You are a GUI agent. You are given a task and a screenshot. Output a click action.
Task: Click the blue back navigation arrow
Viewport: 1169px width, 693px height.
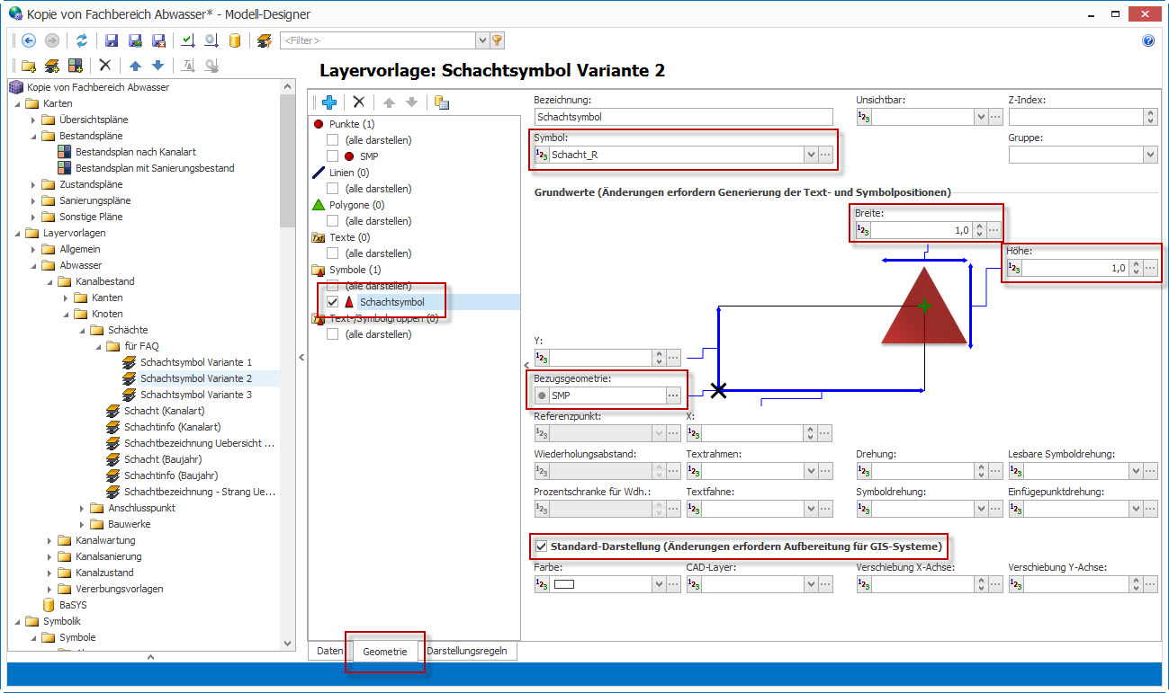29,40
